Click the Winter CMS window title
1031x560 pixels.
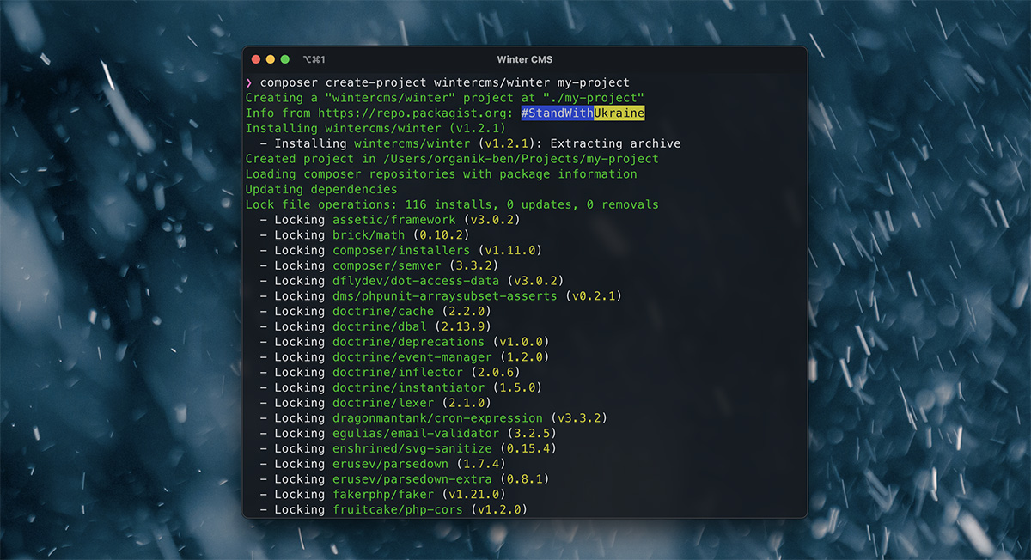tap(524, 59)
